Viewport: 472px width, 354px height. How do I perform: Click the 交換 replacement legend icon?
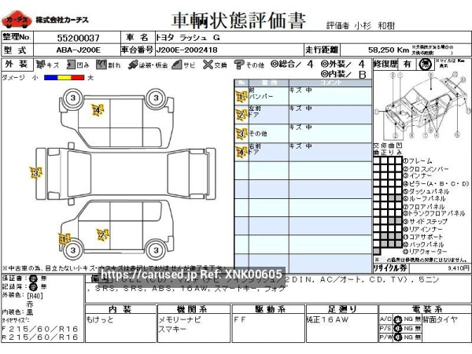click(207, 65)
